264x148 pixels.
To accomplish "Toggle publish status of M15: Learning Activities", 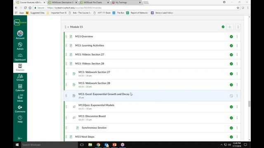I will [x=231, y=46].
